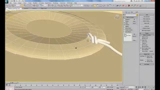Screen dimensions: 160x90
Task: Open the Tools menu
Action: (x=15, y=3)
